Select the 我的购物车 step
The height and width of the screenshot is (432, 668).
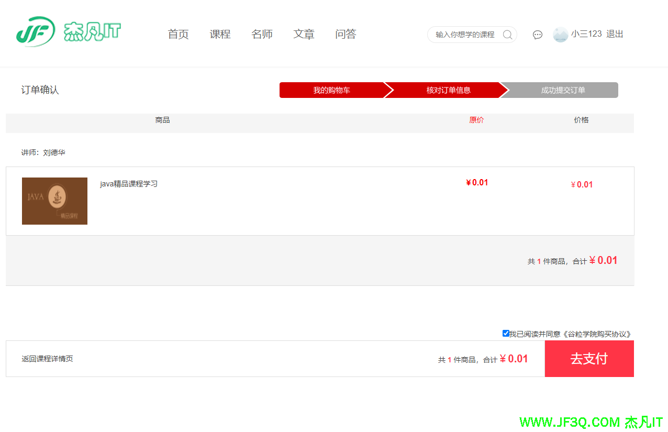(x=331, y=90)
